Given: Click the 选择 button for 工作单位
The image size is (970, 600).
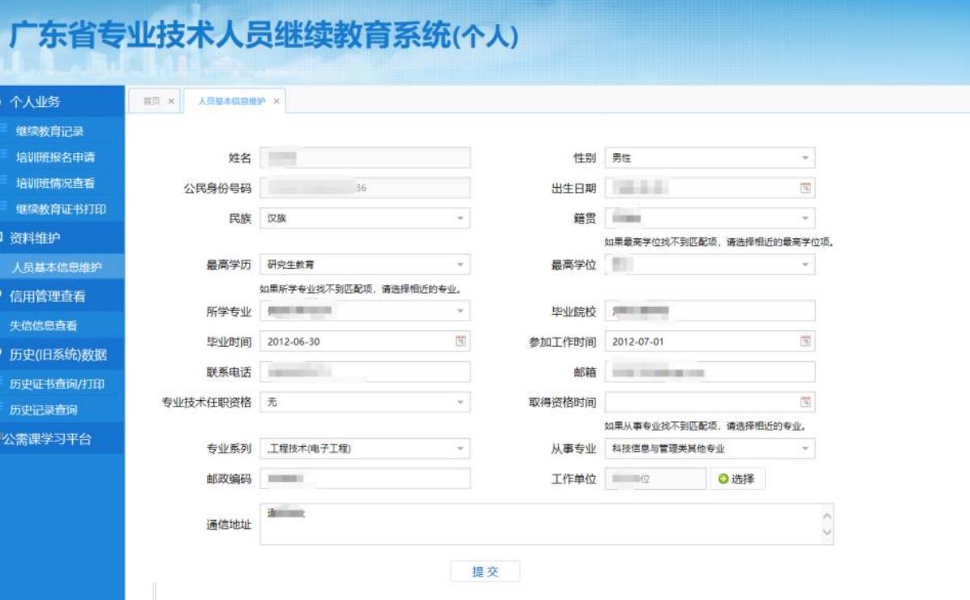Looking at the screenshot, I should 737,479.
